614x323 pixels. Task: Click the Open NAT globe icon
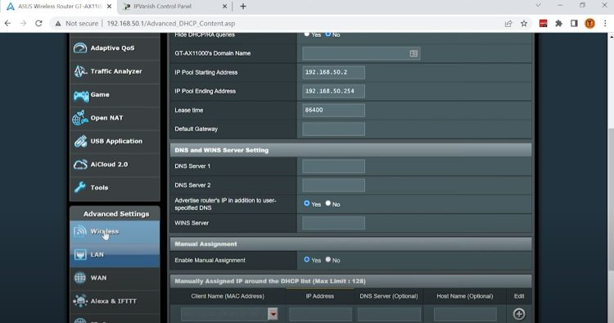point(80,118)
